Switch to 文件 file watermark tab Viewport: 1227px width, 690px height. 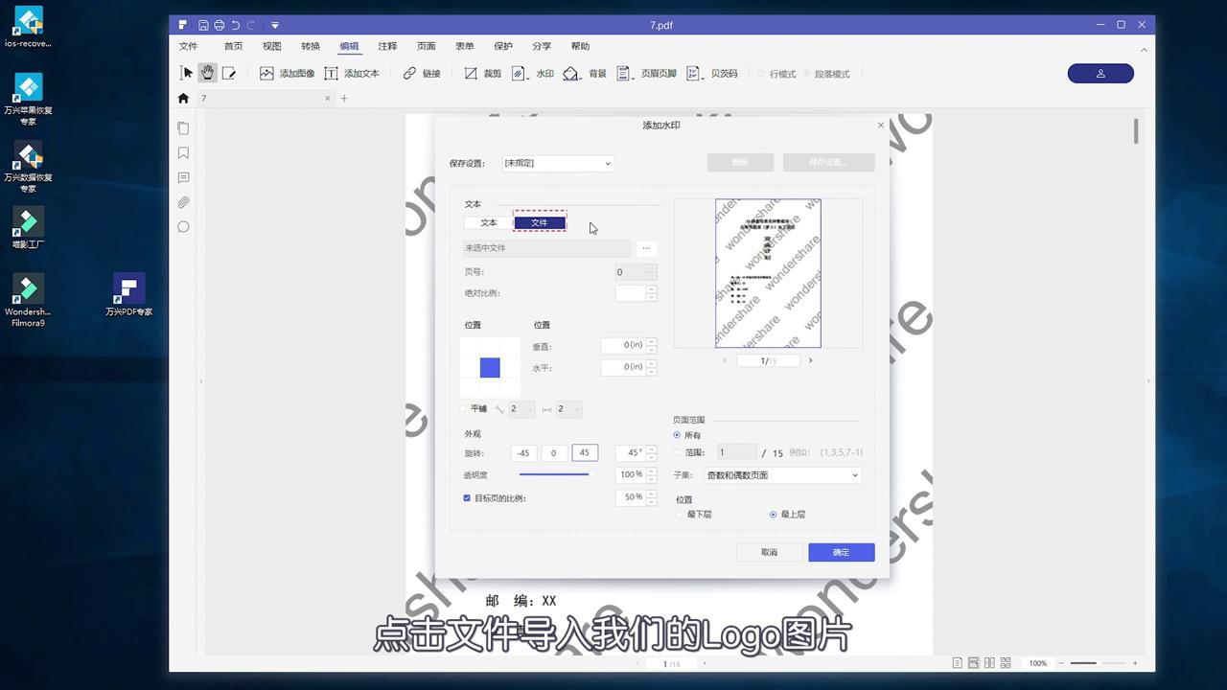(x=540, y=222)
